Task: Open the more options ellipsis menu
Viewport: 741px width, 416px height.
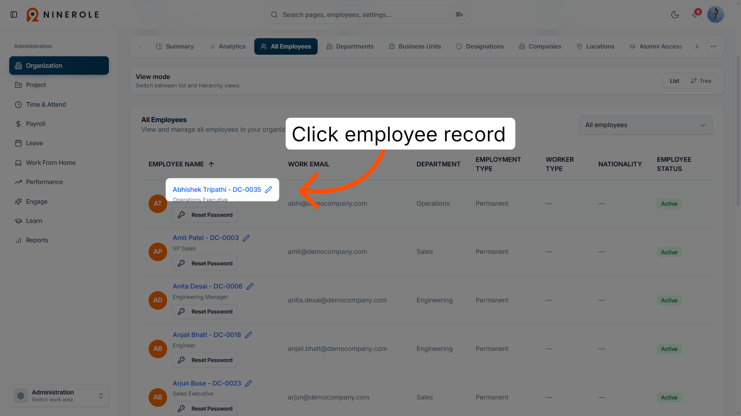Action: 713,46
